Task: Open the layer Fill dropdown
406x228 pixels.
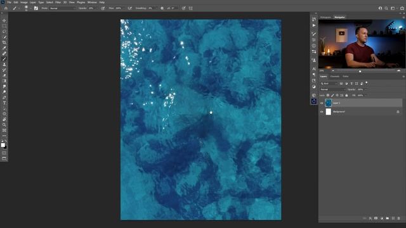Action: pos(365,96)
